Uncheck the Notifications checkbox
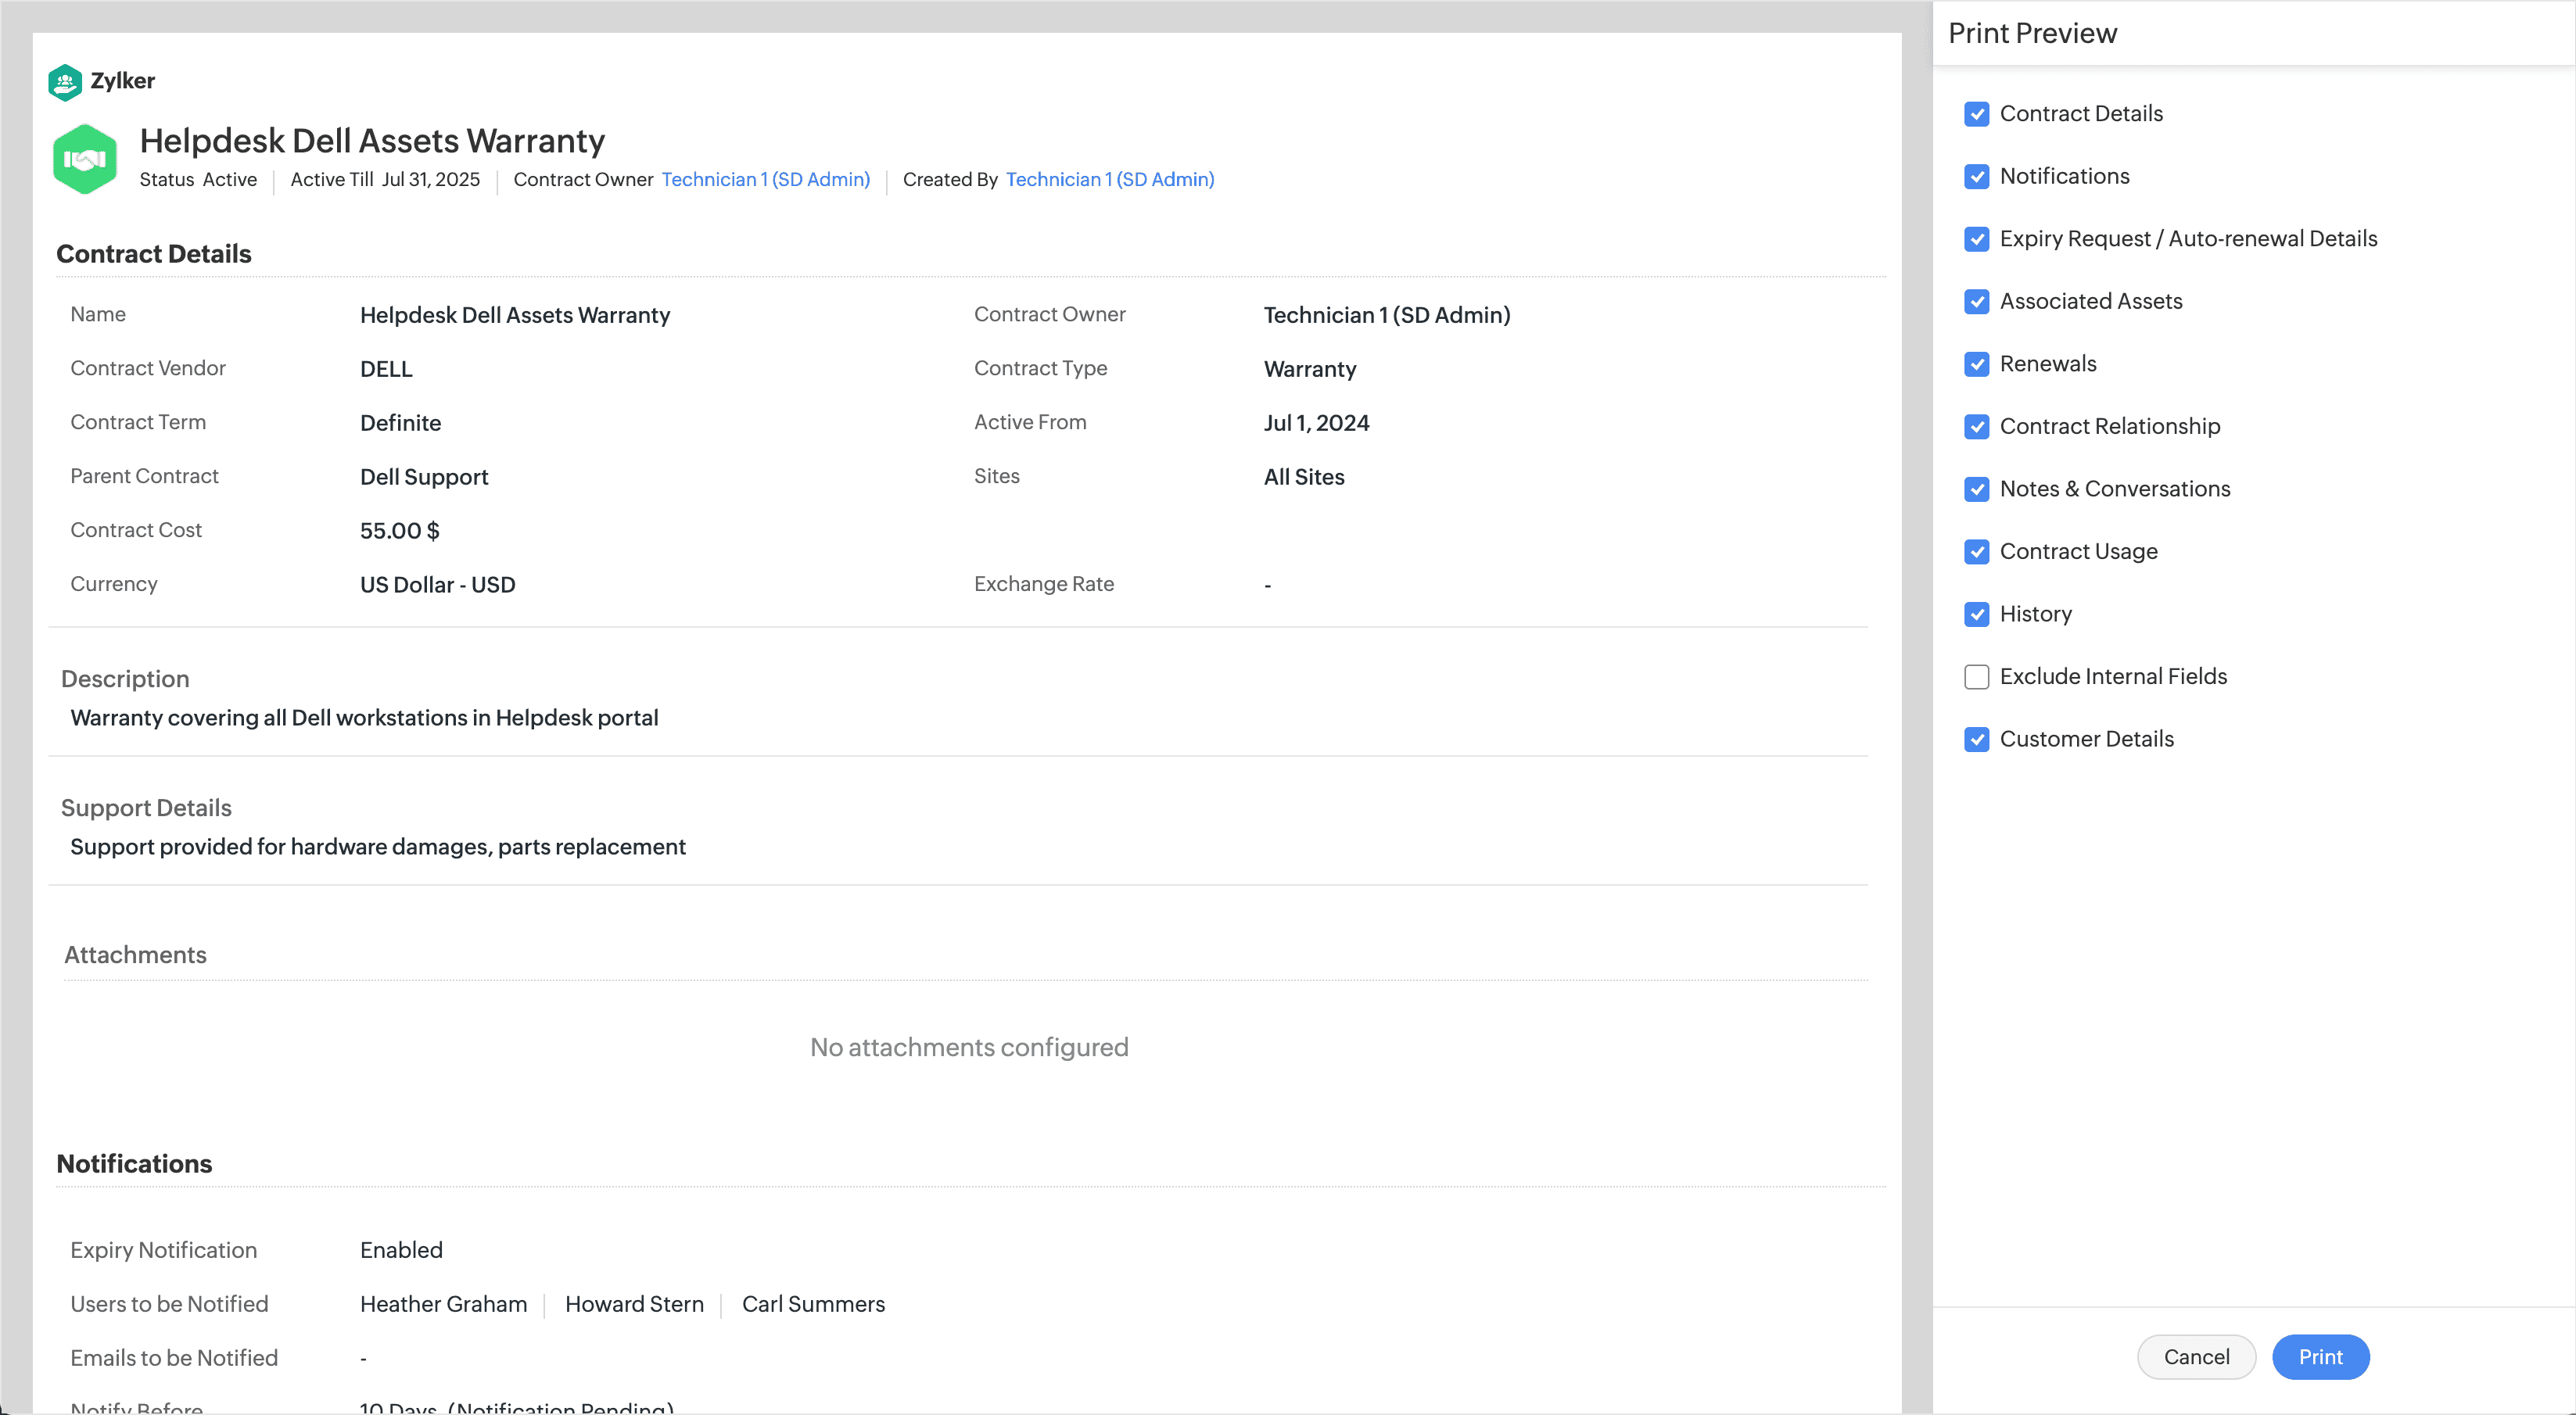 (1976, 176)
